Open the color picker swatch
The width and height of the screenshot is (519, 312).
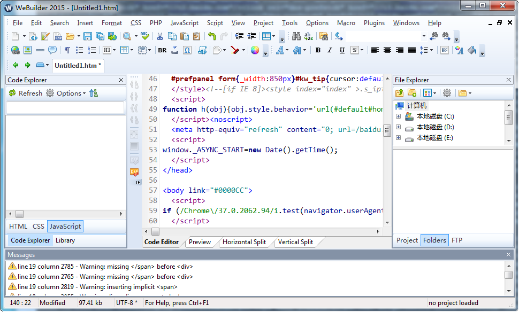(255, 50)
